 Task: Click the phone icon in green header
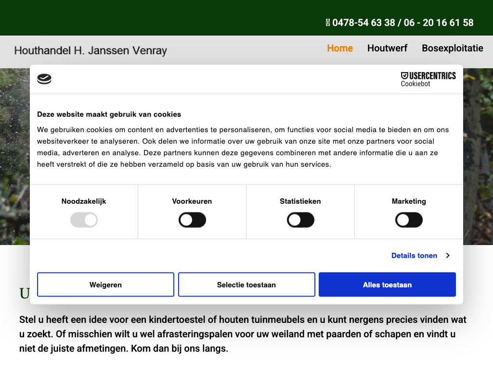pos(328,23)
